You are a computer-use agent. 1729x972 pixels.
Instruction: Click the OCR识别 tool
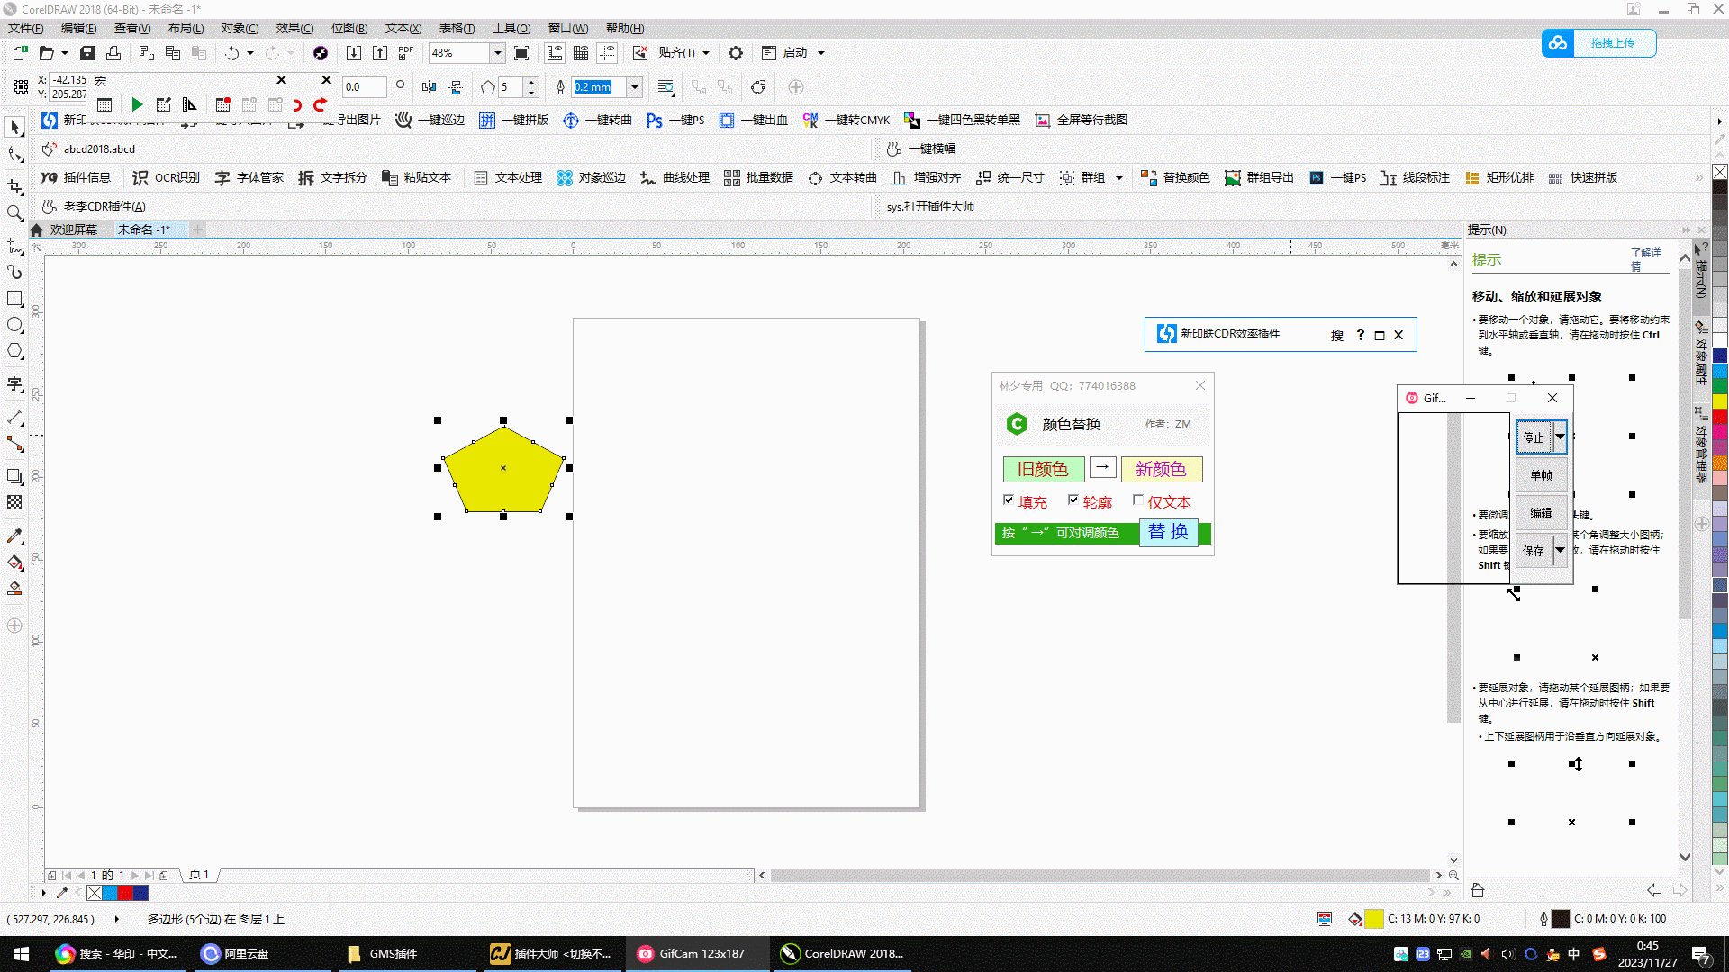tap(167, 177)
